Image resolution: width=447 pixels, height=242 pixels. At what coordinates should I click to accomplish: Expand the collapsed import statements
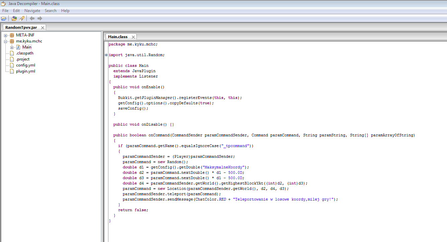click(x=106, y=55)
